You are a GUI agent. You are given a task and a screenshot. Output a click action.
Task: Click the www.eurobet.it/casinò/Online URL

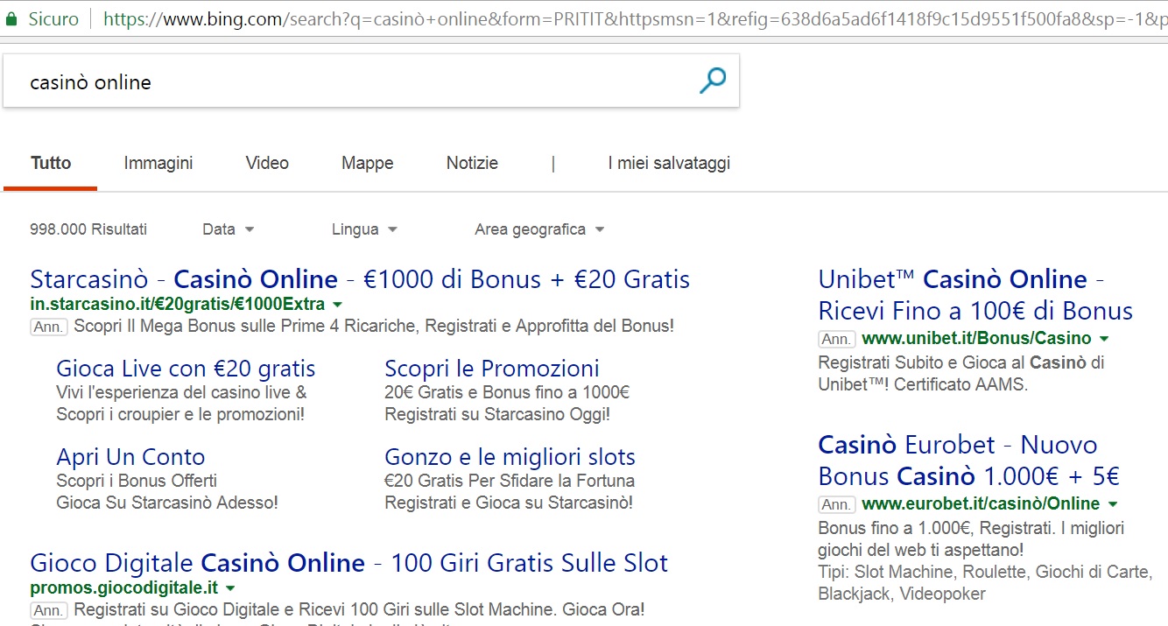click(981, 504)
